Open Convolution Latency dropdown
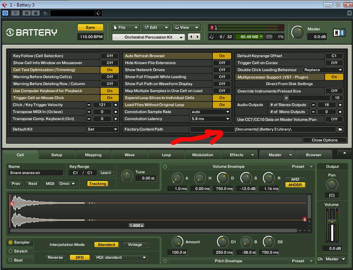The image size is (353, 270). coord(210,118)
